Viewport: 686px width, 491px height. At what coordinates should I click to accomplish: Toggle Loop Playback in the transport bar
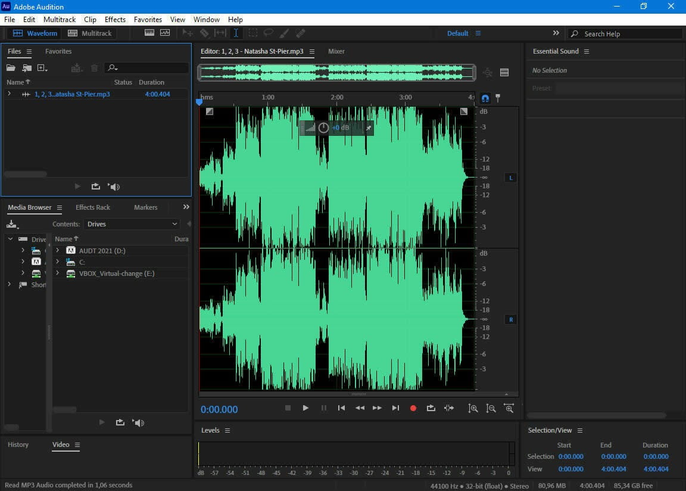coord(431,408)
